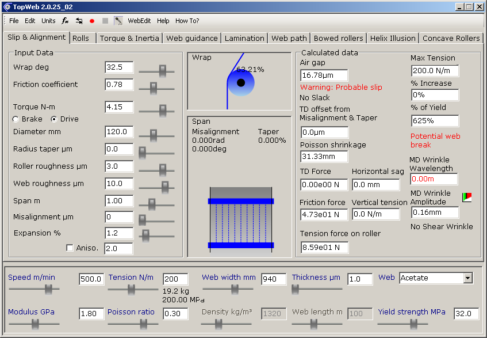Click the Yield strength slider handle
Image resolution: width=487 pixels, height=338 pixels.
pyautogui.click(x=413, y=324)
